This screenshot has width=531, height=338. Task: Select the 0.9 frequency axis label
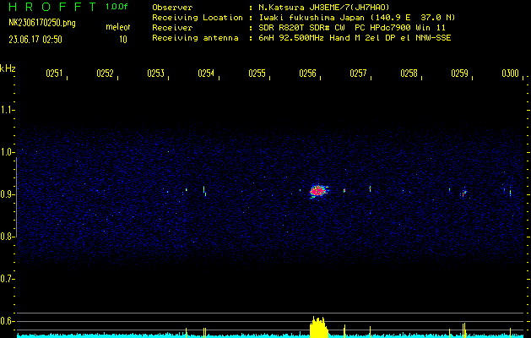(8, 194)
